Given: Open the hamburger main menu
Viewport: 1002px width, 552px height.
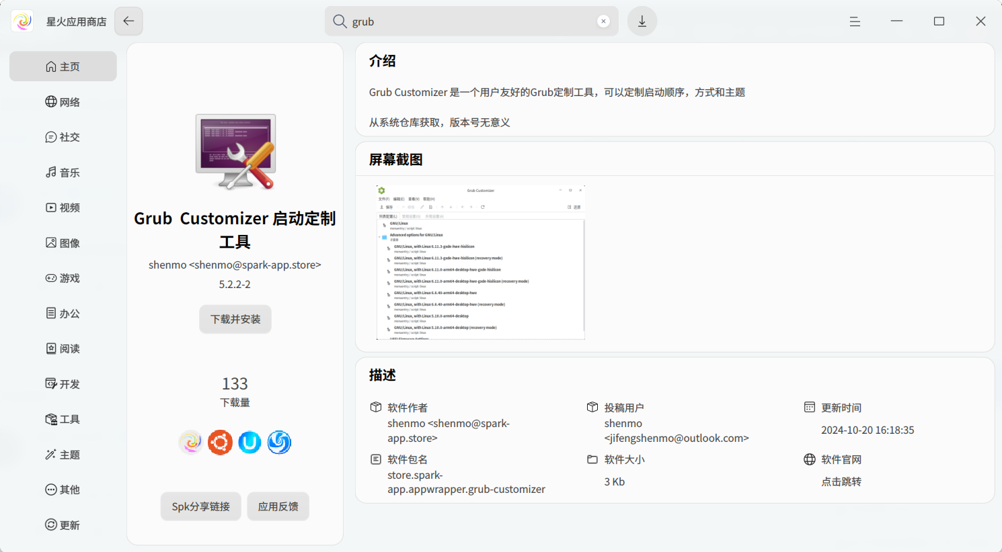Looking at the screenshot, I should [x=855, y=21].
